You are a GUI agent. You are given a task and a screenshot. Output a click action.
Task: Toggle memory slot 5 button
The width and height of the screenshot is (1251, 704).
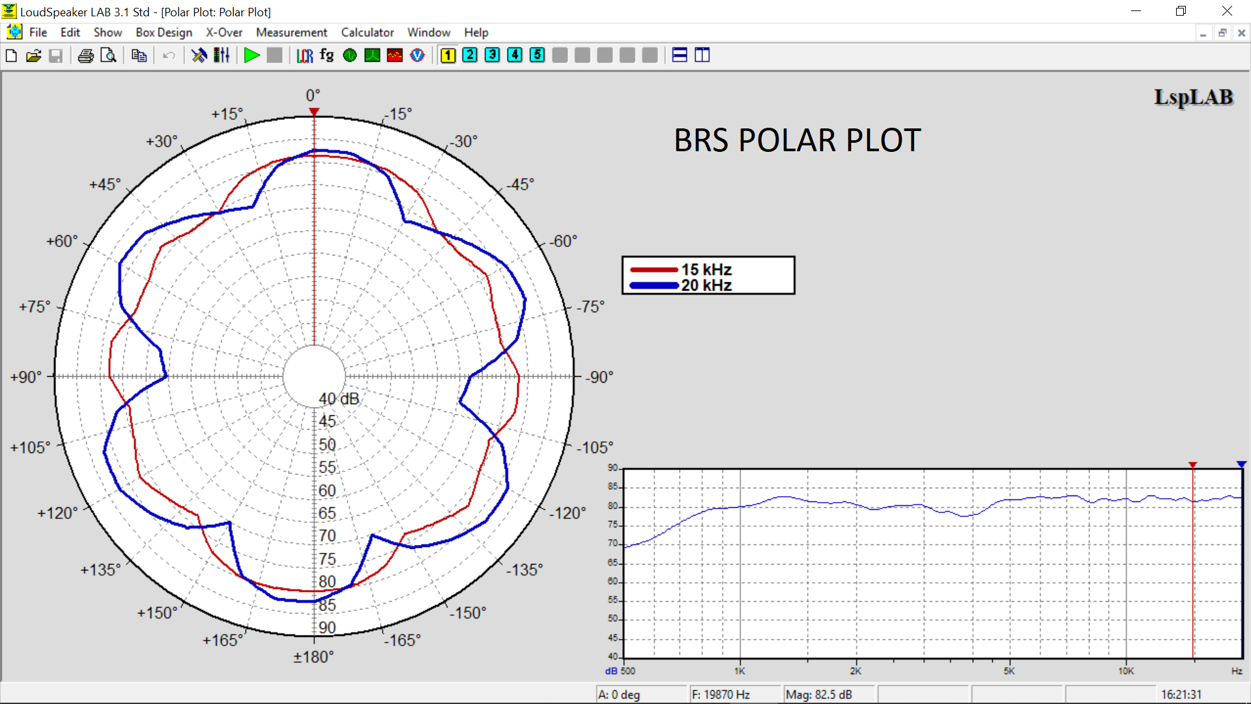pyautogui.click(x=538, y=55)
